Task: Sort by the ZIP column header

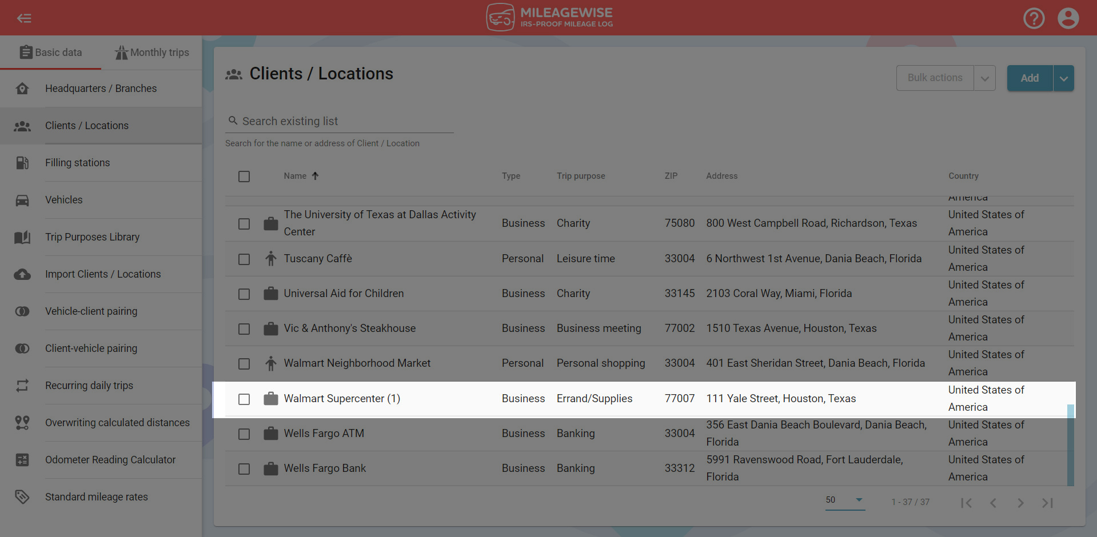Action: pos(671,176)
